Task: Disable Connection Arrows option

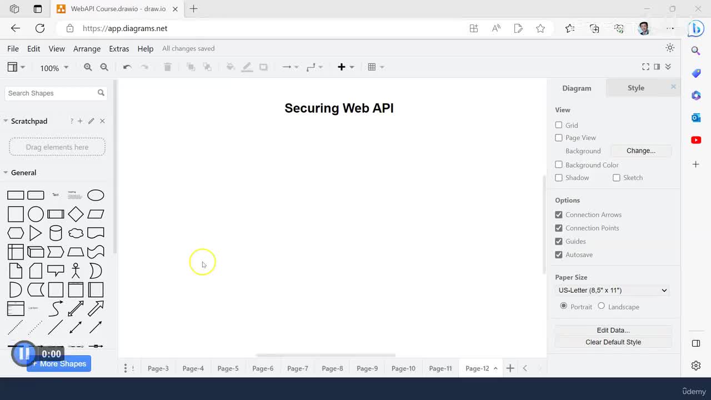Action: [x=559, y=214]
